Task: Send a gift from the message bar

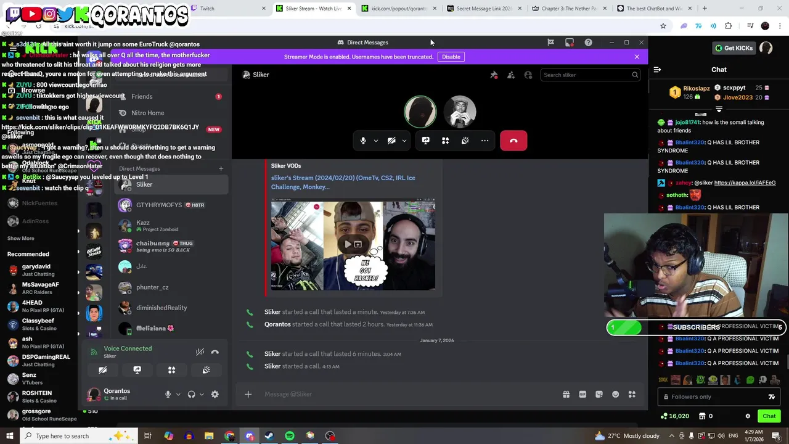Action: coord(566,394)
